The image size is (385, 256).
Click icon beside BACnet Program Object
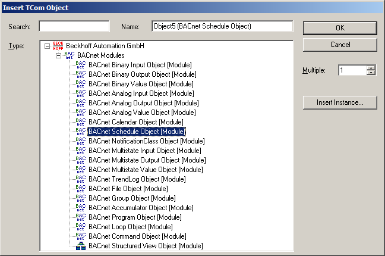click(81, 217)
